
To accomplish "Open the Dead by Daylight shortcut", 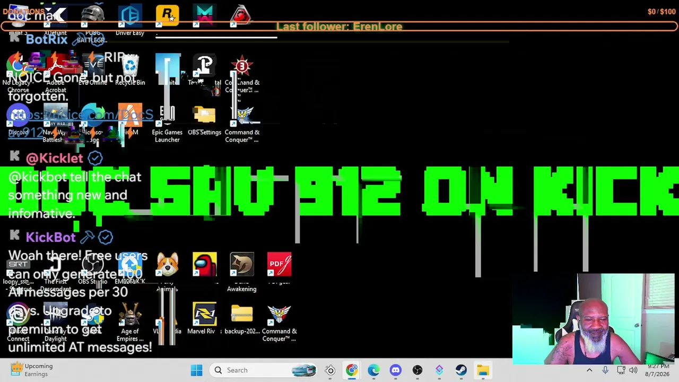I will pos(56,322).
